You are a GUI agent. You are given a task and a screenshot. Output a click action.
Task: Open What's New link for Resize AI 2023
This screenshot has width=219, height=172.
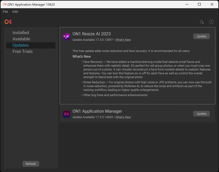[123, 40]
